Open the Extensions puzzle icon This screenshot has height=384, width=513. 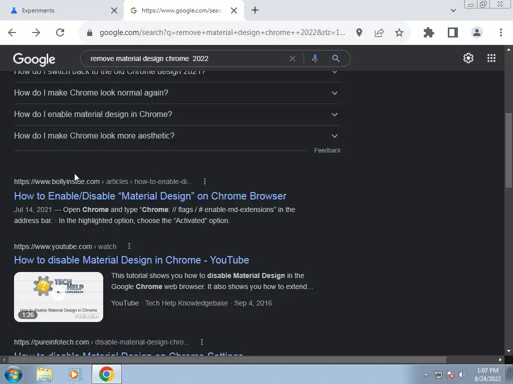(429, 32)
